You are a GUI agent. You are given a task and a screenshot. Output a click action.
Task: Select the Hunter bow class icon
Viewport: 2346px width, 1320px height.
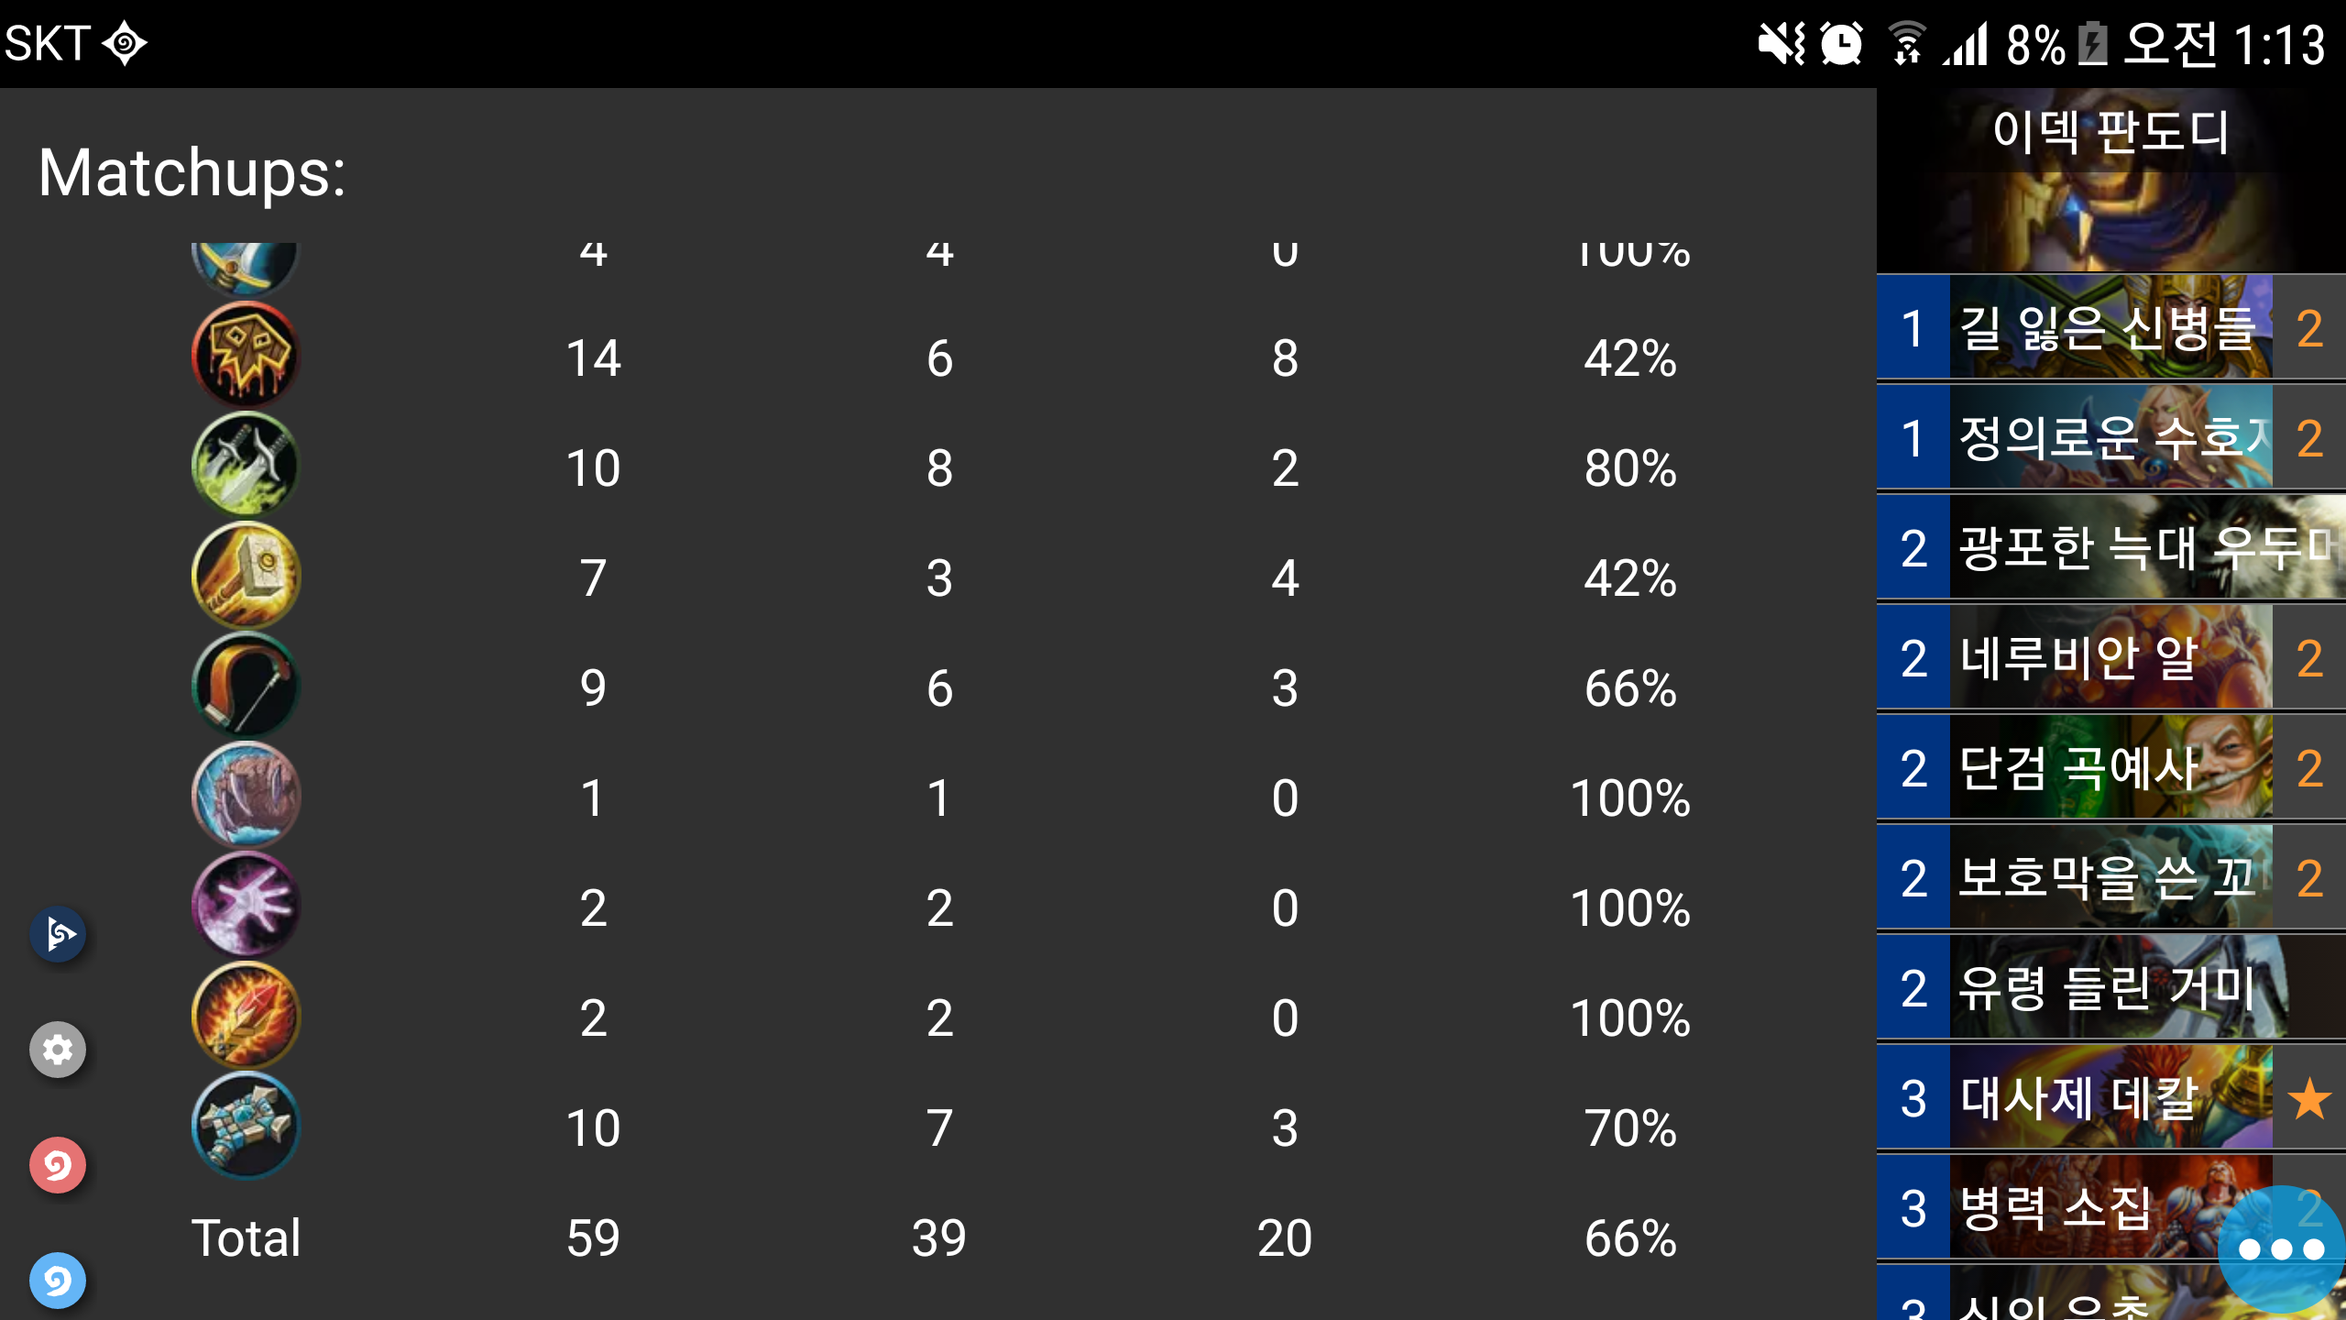point(246,685)
